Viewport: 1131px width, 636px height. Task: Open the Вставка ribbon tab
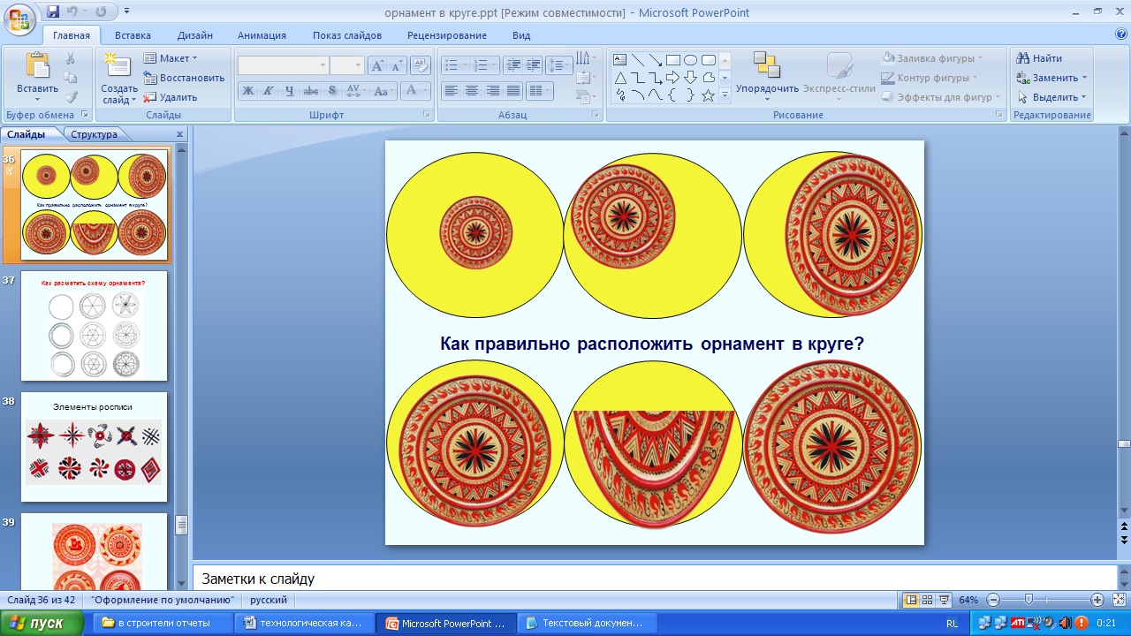tap(133, 35)
